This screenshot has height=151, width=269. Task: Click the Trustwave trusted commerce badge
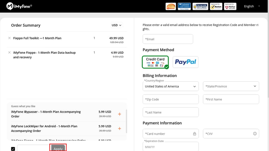tap(184, 6)
